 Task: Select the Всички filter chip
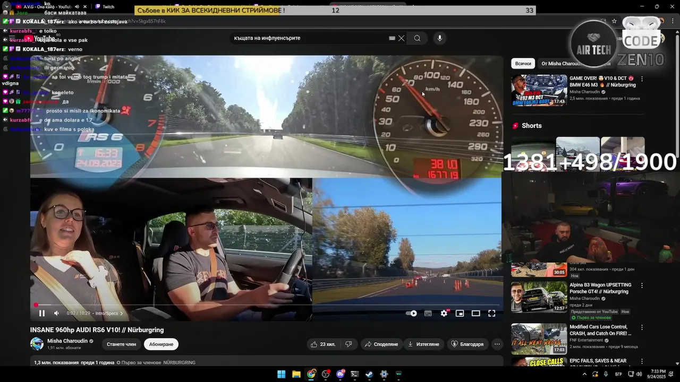523,64
